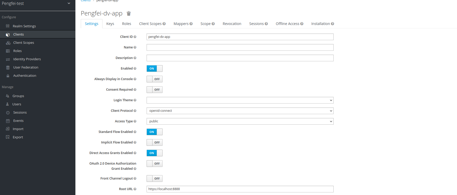Click the Root URL input field

(x=240, y=189)
